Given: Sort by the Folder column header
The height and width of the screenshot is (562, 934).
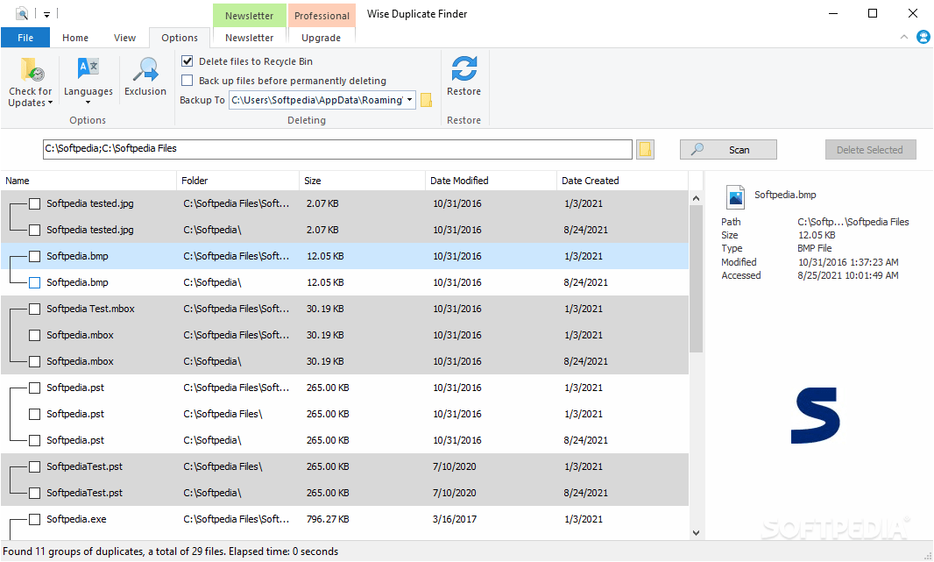Looking at the screenshot, I should point(237,181).
